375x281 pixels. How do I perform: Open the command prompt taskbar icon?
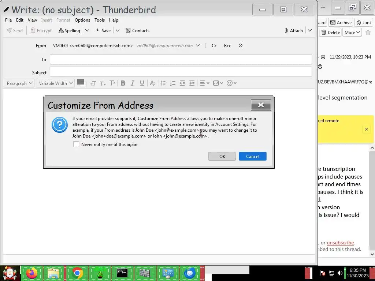[122, 273]
